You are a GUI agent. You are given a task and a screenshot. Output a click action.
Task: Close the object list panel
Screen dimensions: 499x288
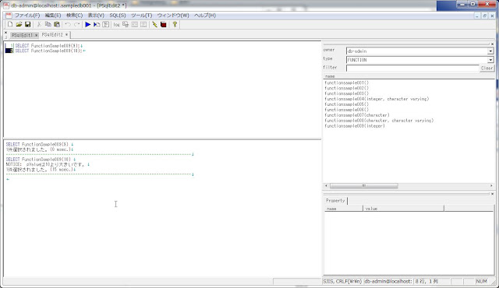point(492,44)
